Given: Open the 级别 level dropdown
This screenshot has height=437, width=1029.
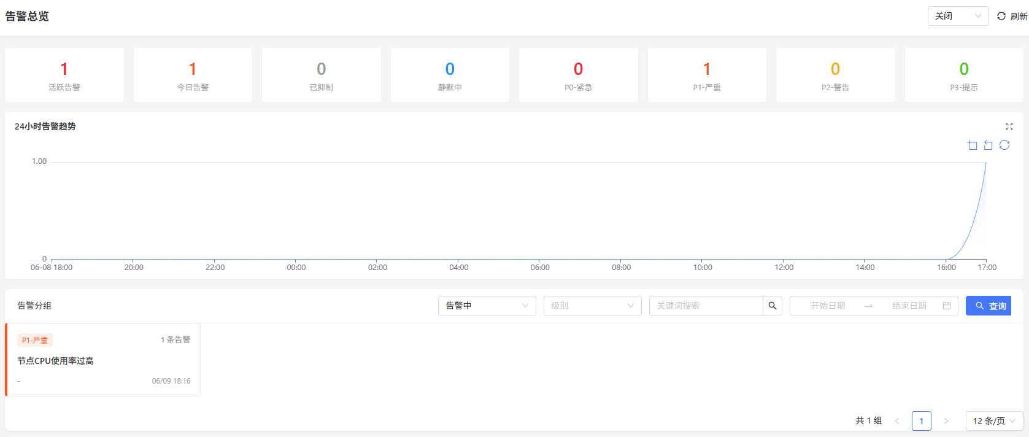Looking at the screenshot, I should 593,306.
